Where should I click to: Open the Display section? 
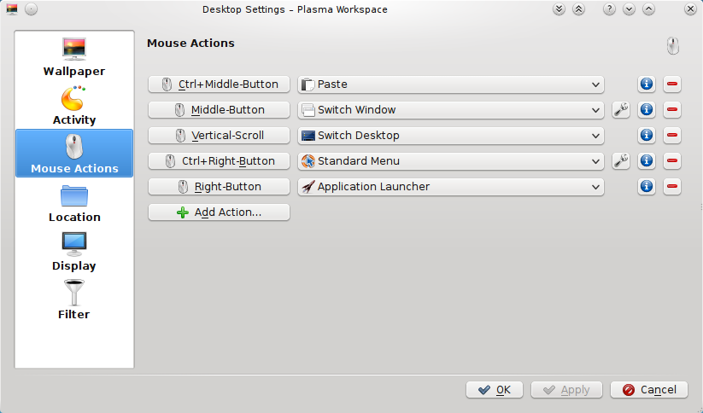pos(74,251)
